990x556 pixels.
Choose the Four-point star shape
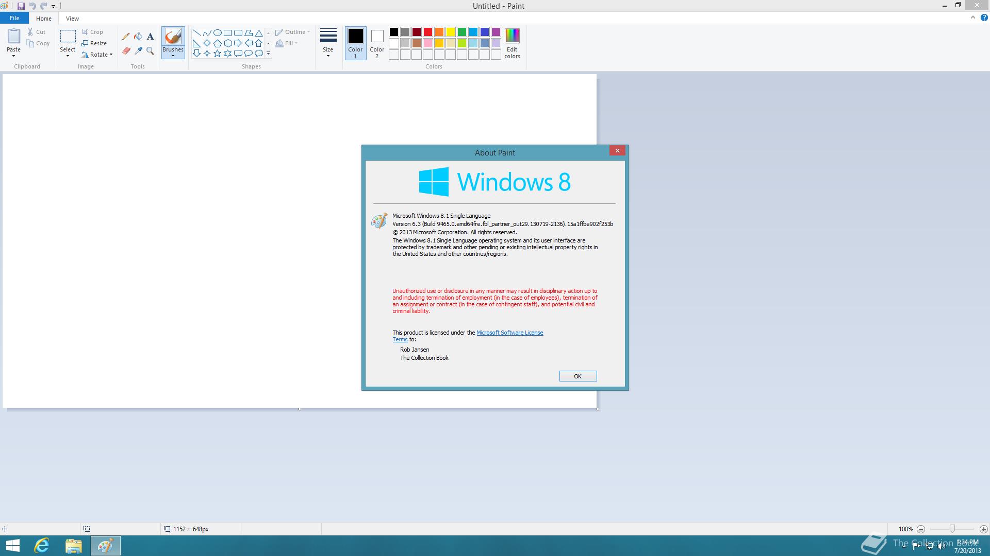207,54
